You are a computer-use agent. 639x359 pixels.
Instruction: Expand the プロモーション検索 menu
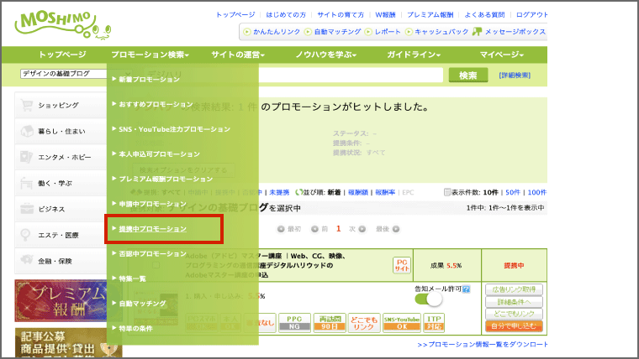150,55
